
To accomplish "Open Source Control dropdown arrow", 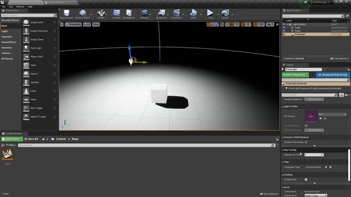I will 91,15.
